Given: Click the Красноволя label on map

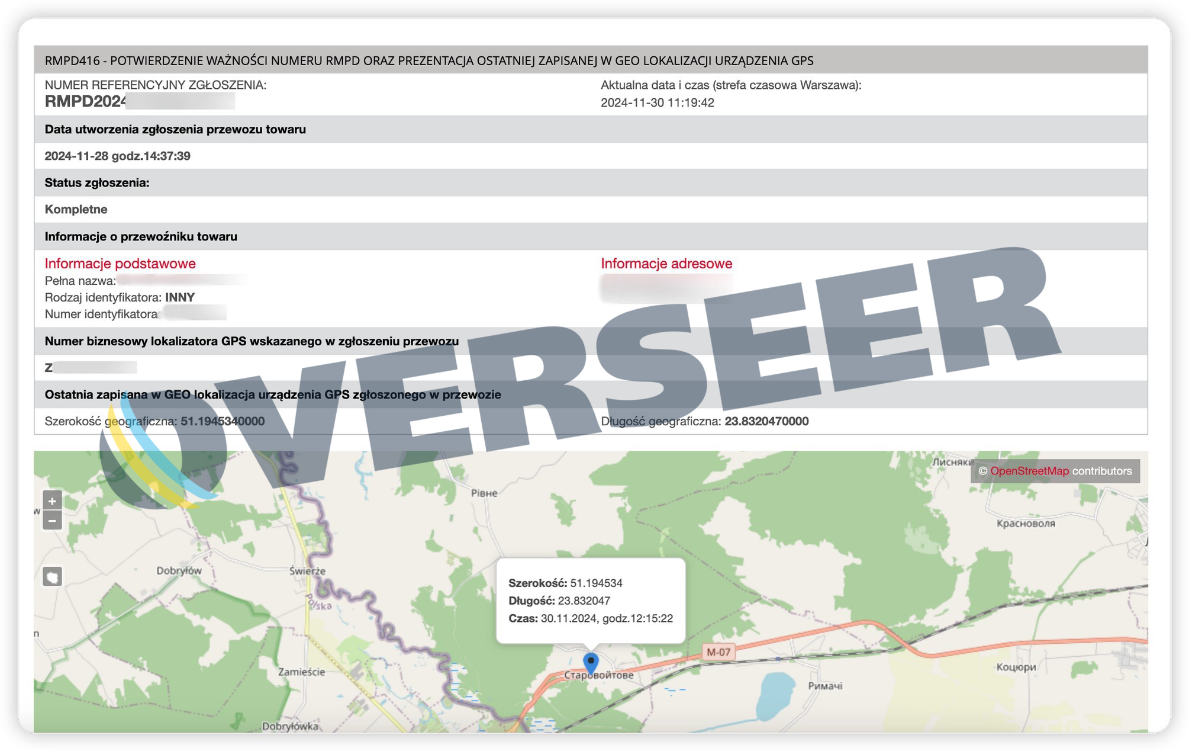Looking at the screenshot, I should click(1026, 524).
